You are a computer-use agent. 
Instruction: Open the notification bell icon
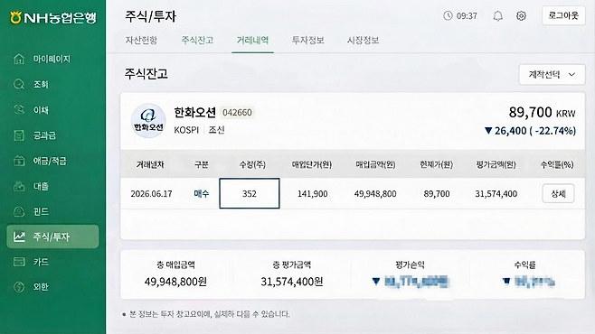[498, 16]
